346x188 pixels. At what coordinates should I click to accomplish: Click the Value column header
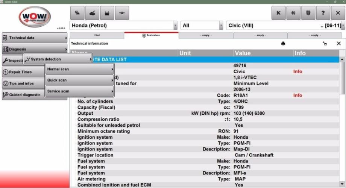click(263, 53)
